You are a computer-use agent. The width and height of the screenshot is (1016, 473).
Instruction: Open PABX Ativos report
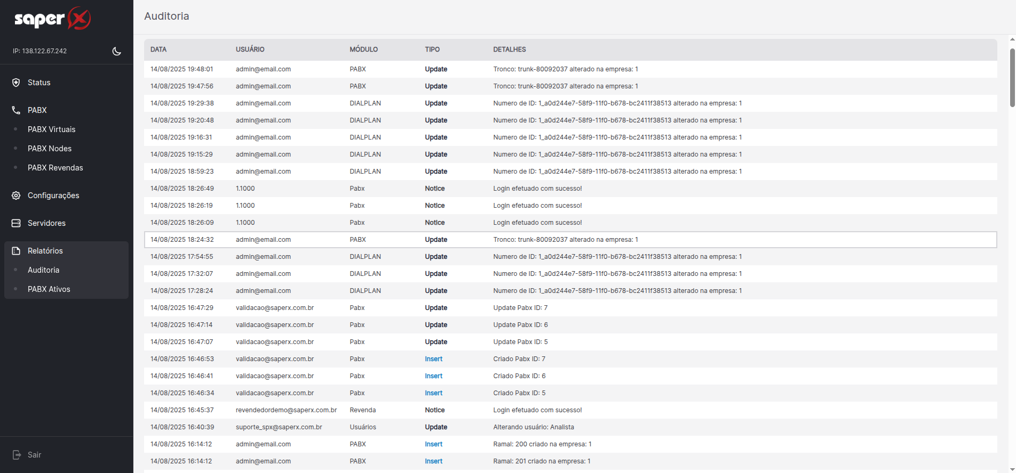point(49,289)
